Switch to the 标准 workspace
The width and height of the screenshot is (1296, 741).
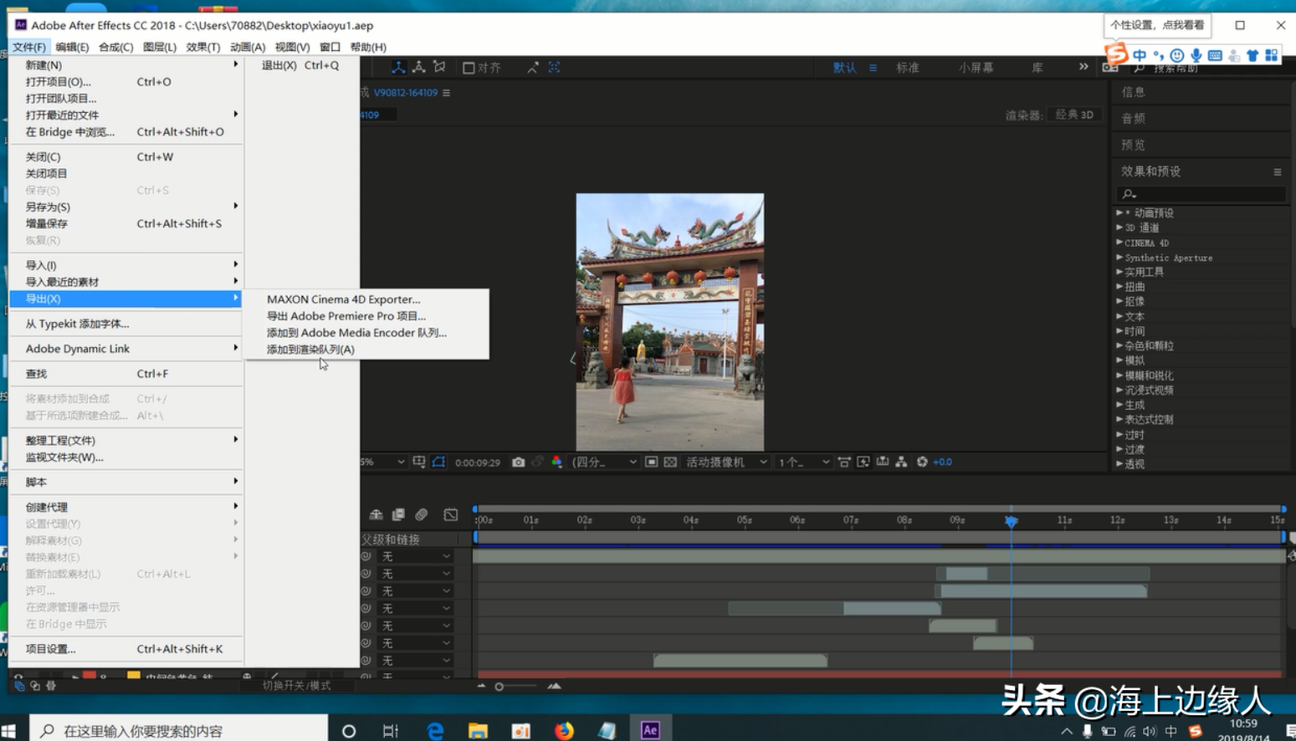pyautogui.click(x=909, y=68)
